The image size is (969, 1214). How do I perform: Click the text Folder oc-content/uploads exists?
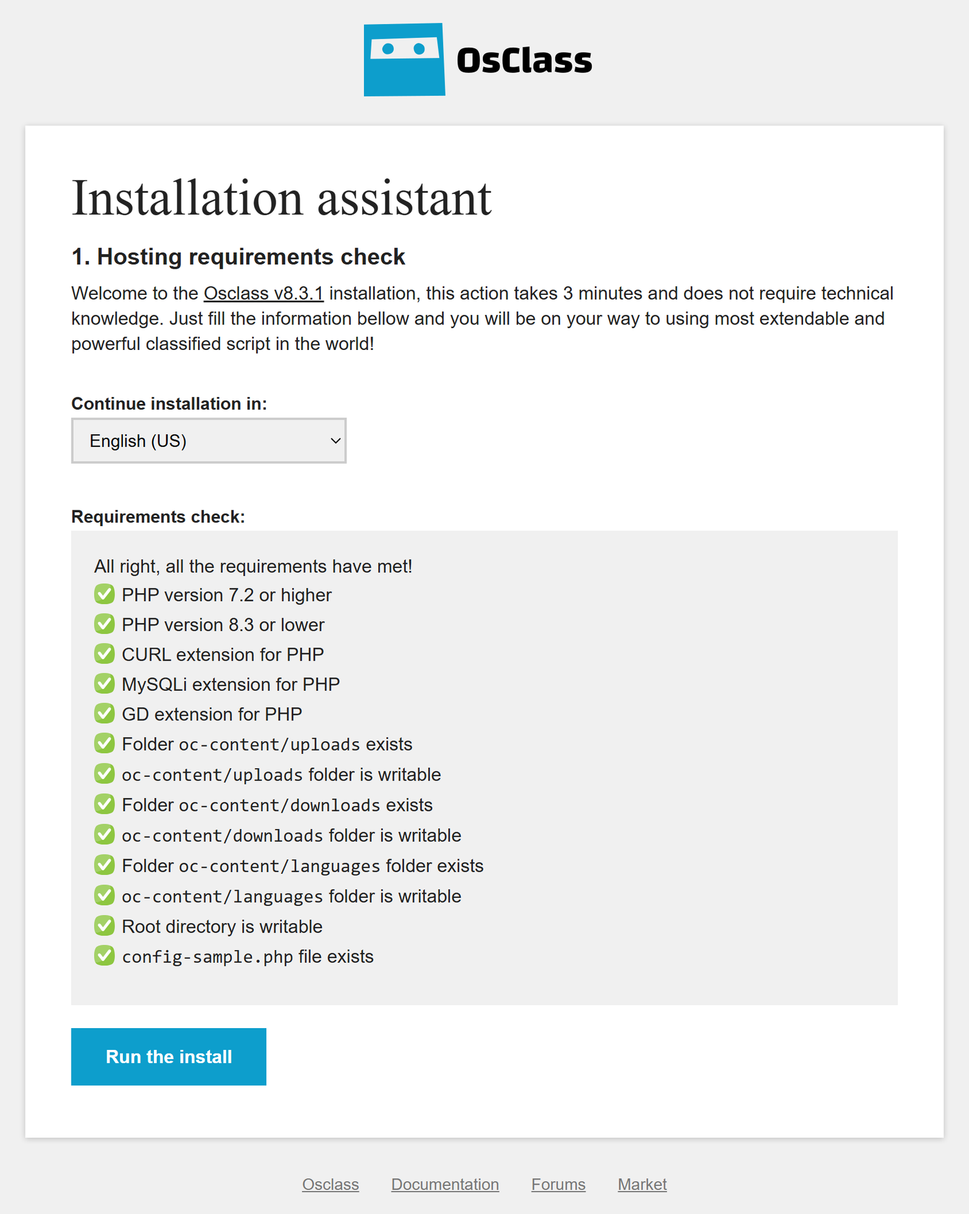point(267,744)
